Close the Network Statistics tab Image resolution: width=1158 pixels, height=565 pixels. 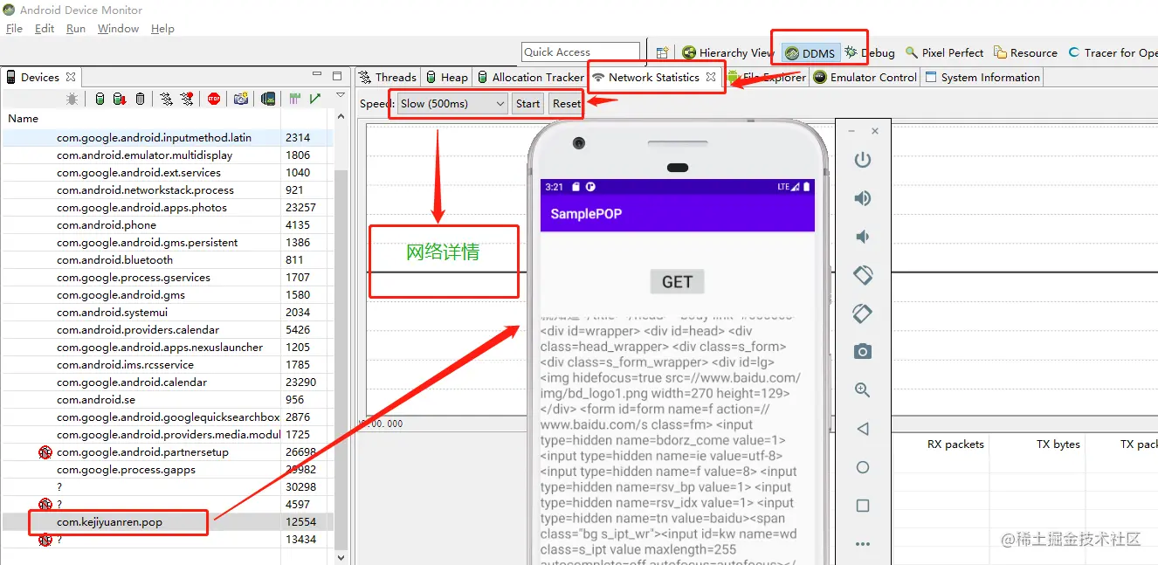(711, 77)
